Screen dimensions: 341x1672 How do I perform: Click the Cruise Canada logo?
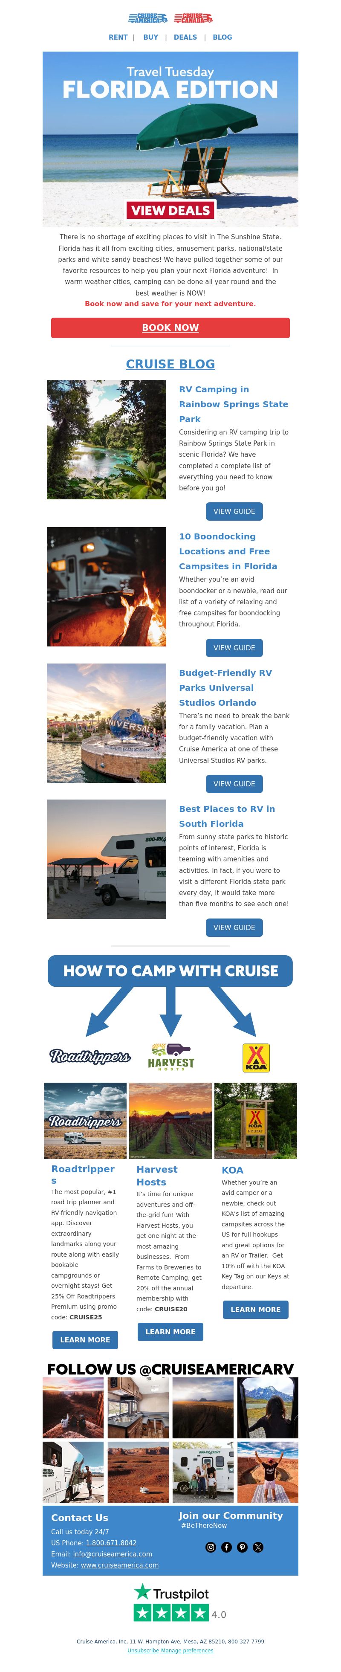click(x=193, y=17)
